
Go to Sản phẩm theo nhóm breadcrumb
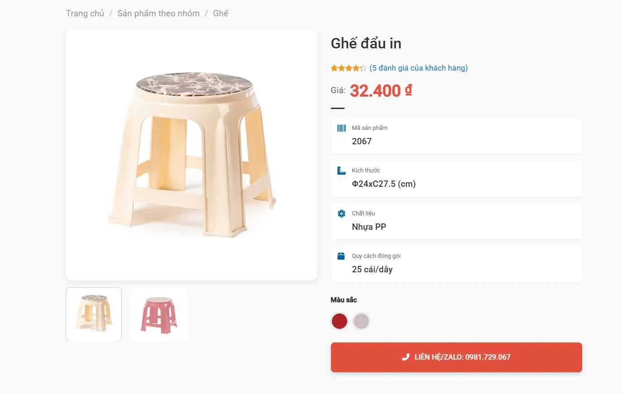(158, 13)
